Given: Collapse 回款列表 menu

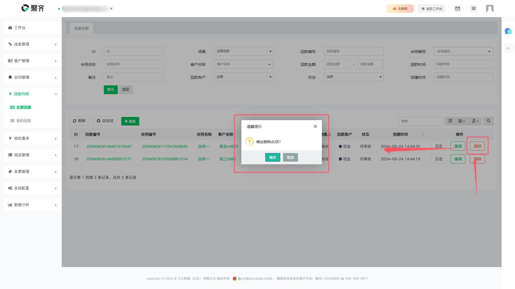Looking at the screenshot, I should [33, 94].
